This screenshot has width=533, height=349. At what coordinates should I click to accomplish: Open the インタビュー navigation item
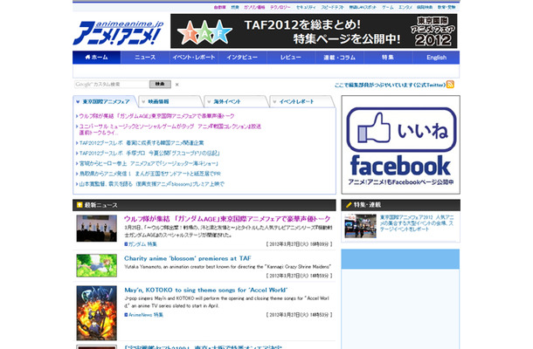pyautogui.click(x=242, y=58)
